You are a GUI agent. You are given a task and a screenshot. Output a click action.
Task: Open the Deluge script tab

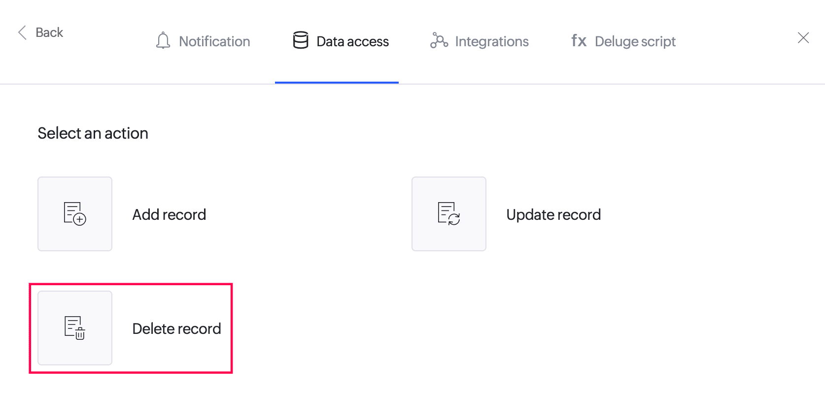(x=623, y=41)
